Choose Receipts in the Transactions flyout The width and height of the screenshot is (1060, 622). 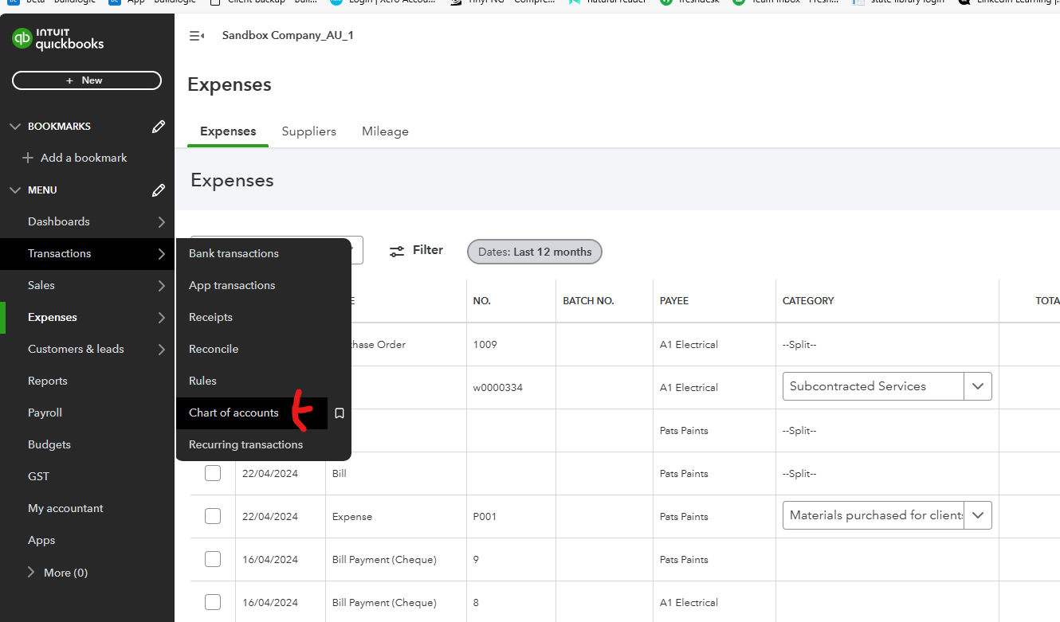210,317
